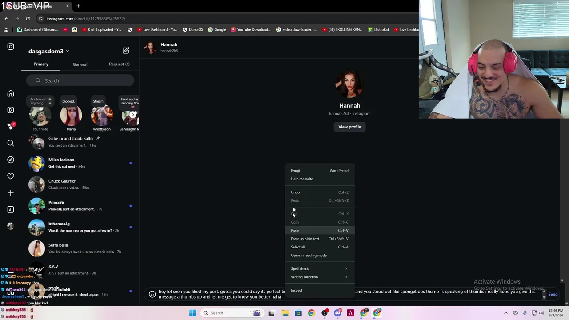This screenshot has height=320, width=569.
Task: Open Reels from the sidebar icon
Action: click(11, 110)
